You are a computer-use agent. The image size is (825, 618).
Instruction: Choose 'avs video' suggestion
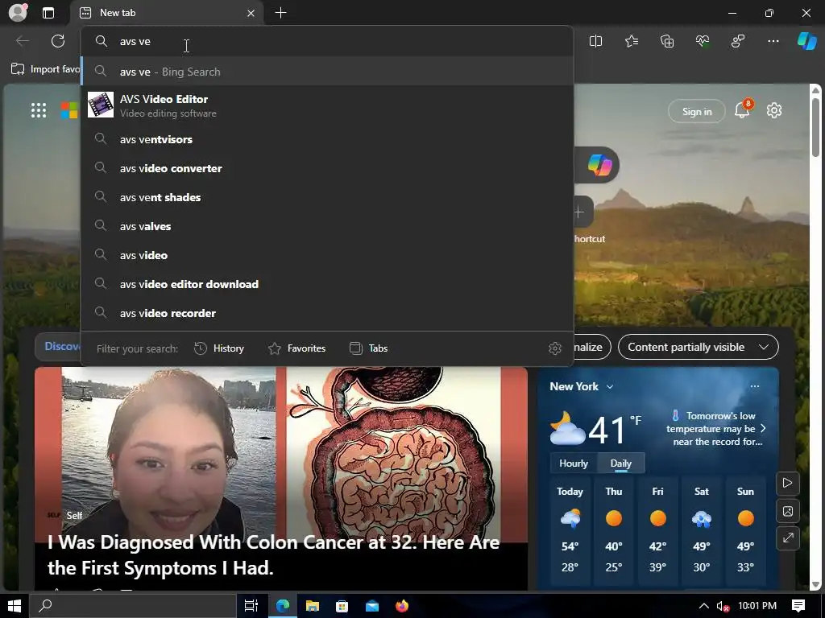[x=327, y=255]
